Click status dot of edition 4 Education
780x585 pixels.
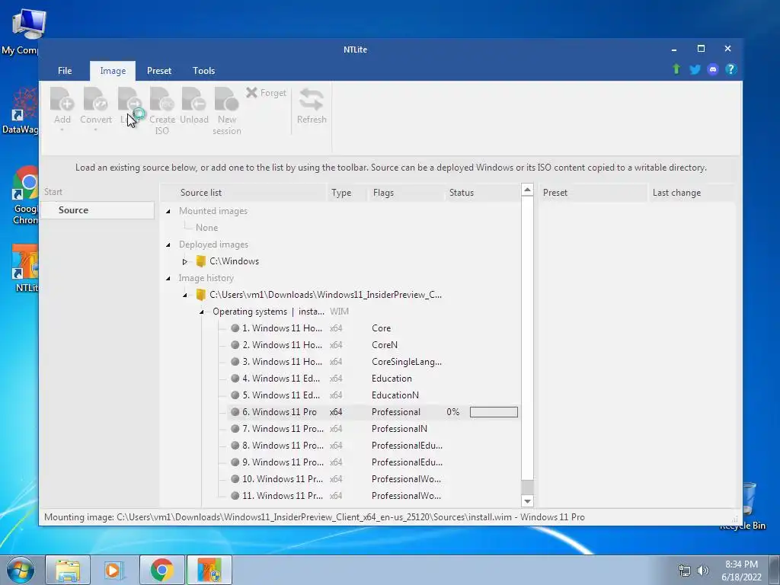point(235,379)
